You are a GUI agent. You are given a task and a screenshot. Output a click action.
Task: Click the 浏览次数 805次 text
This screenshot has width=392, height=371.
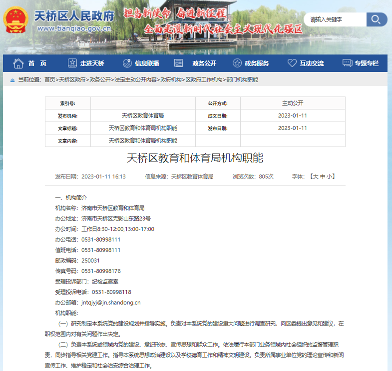click(253, 176)
